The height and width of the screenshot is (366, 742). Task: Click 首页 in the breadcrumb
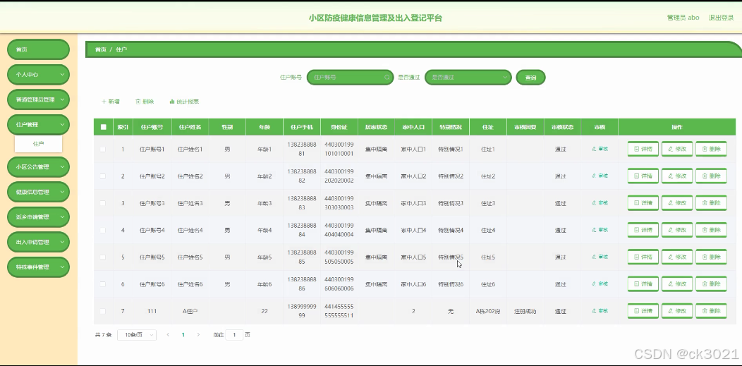(x=100, y=49)
